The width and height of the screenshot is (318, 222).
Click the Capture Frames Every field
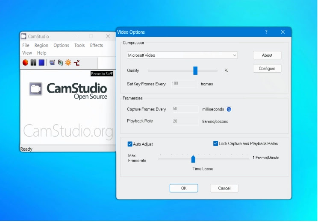coord(185,109)
